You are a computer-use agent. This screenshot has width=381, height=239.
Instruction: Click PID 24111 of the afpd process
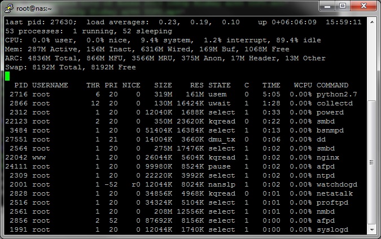(x=16, y=166)
